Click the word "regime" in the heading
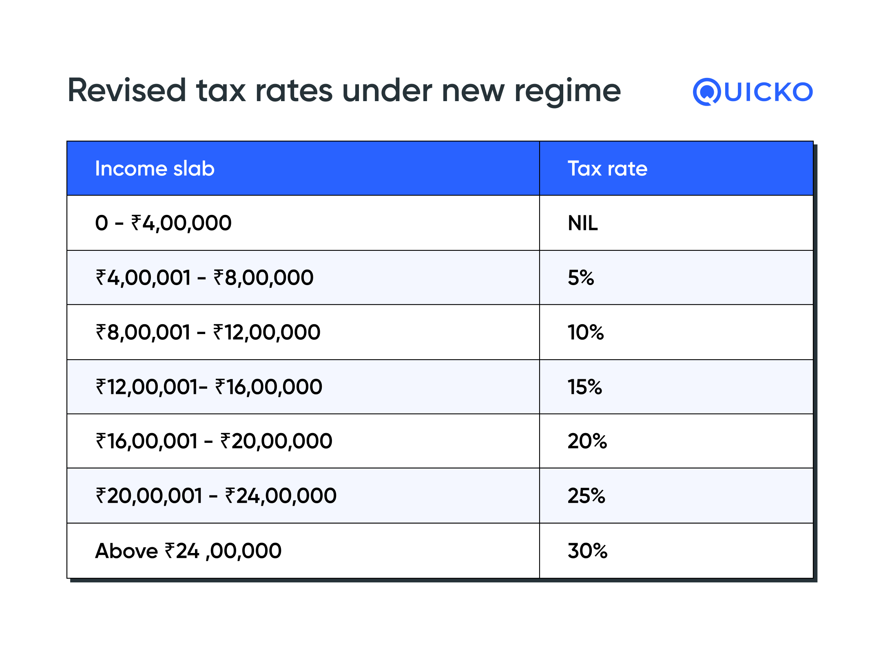 567,92
